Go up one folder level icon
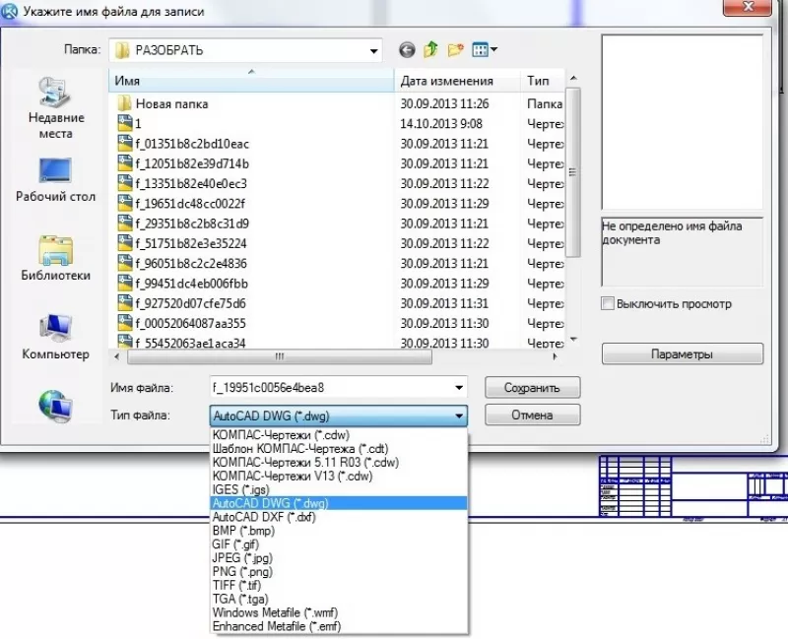 (430, 49)
